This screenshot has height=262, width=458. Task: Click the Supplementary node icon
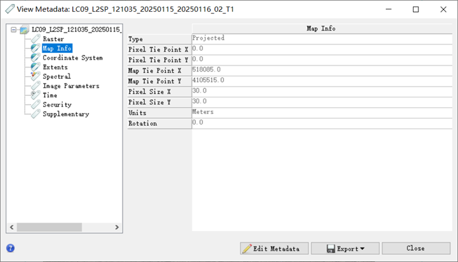[x=35, y=114]
